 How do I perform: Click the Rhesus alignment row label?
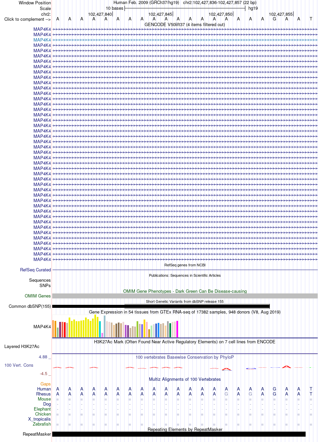coord(44,394)
